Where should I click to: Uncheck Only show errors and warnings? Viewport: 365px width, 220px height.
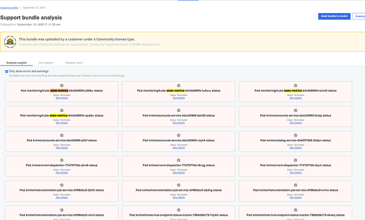[6, 71]
